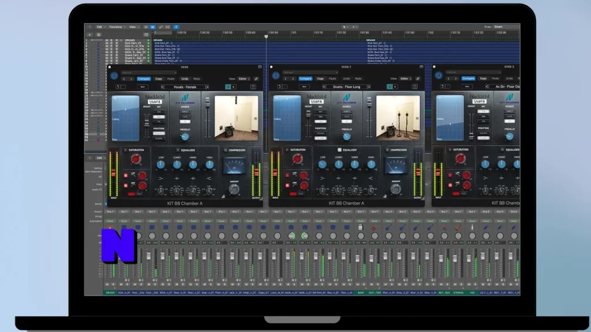Click Copy button in VERB 2 window
Screen dimensions: 591x332
point(320,78)
